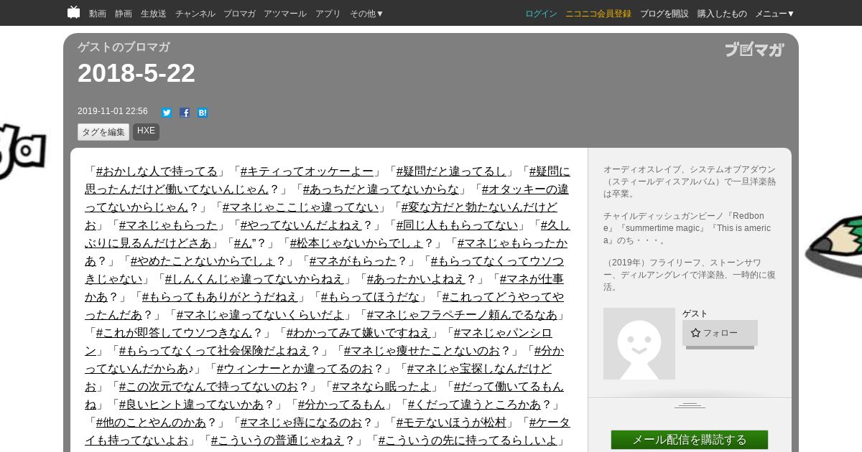The height and width of the screenshot is (452, 862).
Task: Open hashtag #やめたことないからでしょ
Action: (x=203, y=260)
